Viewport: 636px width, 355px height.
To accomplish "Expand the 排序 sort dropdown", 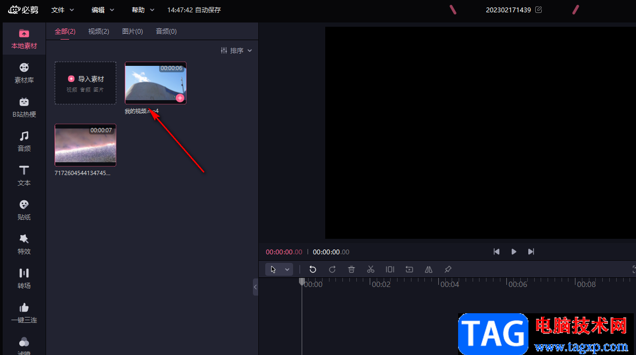I will click(236, 51).
